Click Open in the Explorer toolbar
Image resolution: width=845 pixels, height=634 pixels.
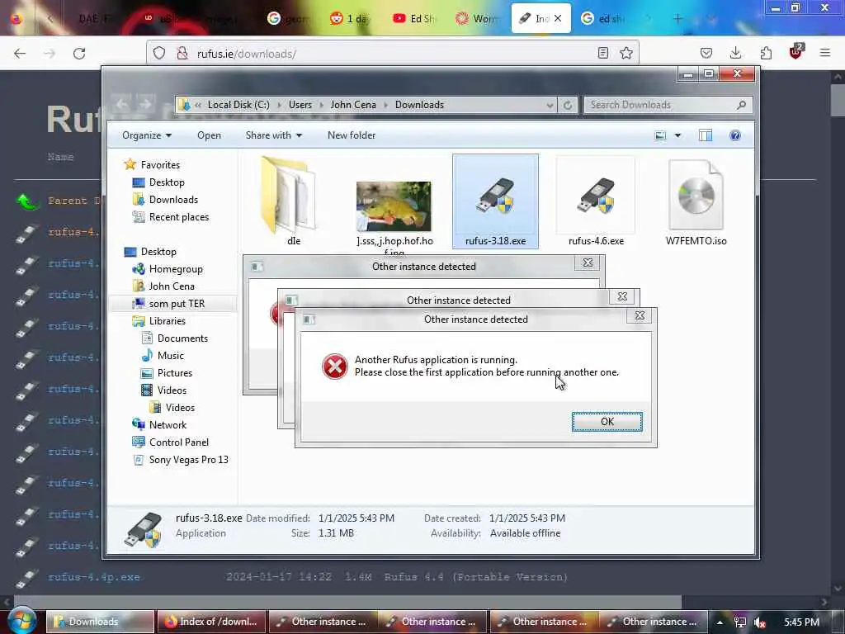coord(209,135)
